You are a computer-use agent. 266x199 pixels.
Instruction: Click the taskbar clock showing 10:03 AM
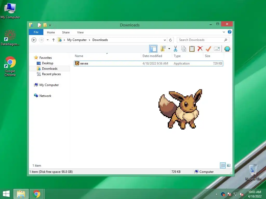(255, 194)
